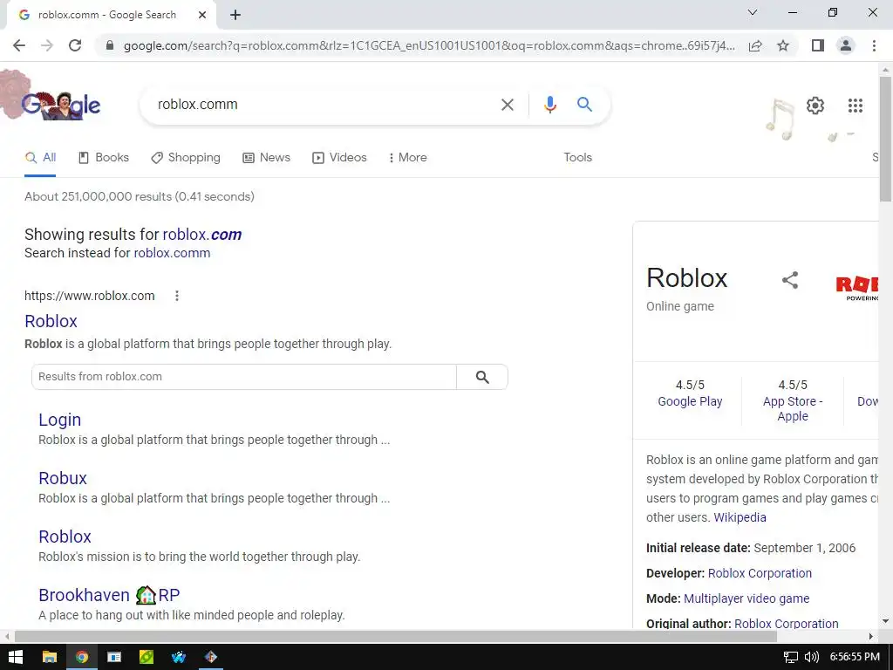Image resolution: width=893 pixels, height=670 pixels.
Task: Click the taskbar network icon
Action: point(790,657)
